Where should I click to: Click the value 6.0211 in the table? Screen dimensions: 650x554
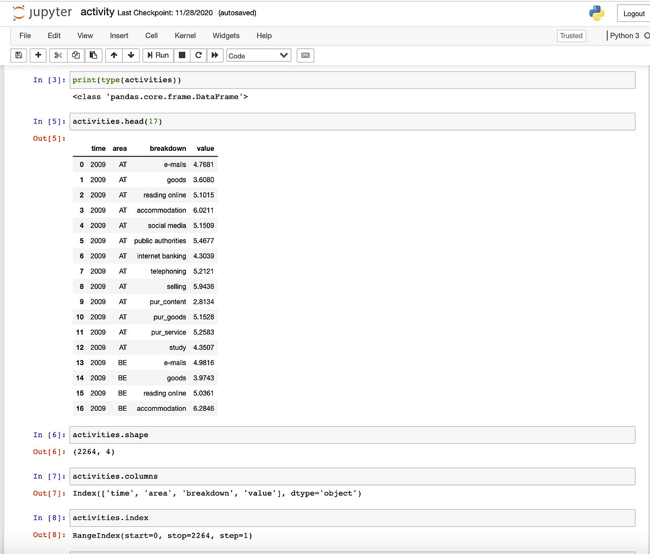pyautogui.click(x=204, y=210)
